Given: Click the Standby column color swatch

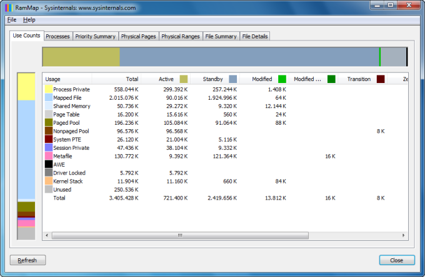Looking at the screenshot, I should pos(233,79).
